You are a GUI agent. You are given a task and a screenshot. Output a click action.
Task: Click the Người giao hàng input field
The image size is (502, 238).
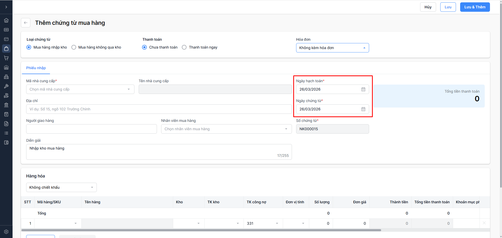(x=91, y=129)
